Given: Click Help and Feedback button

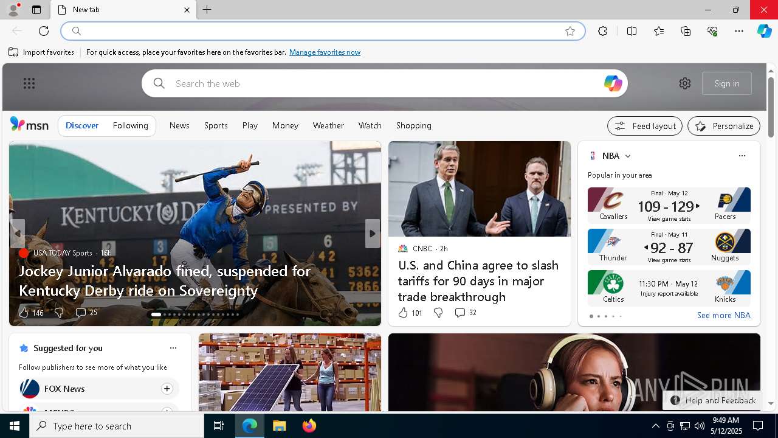Looking at the screenshot, I should (713, 400).
